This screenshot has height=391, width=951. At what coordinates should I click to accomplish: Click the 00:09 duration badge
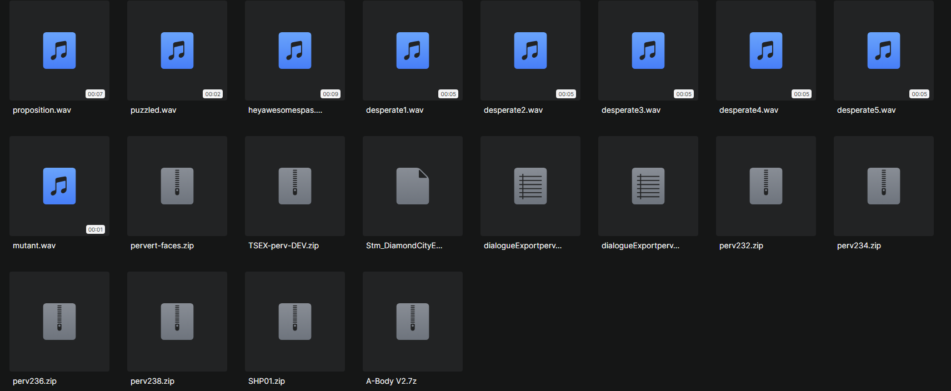(x=331, y=94)
